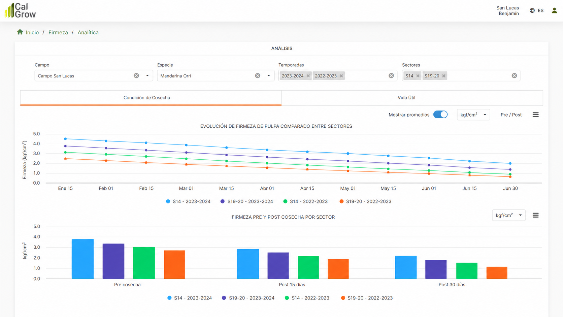
Task: Open the pre/post chart hamburger menu
Action: tap(535, 215)
